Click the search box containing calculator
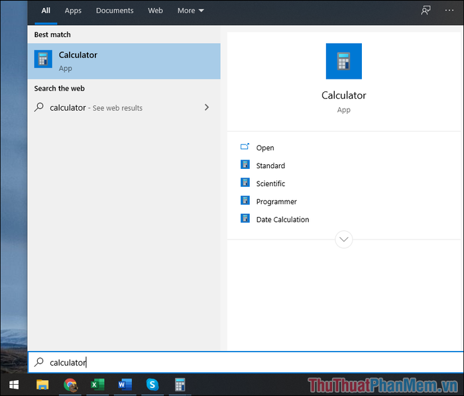 [246, 362]
